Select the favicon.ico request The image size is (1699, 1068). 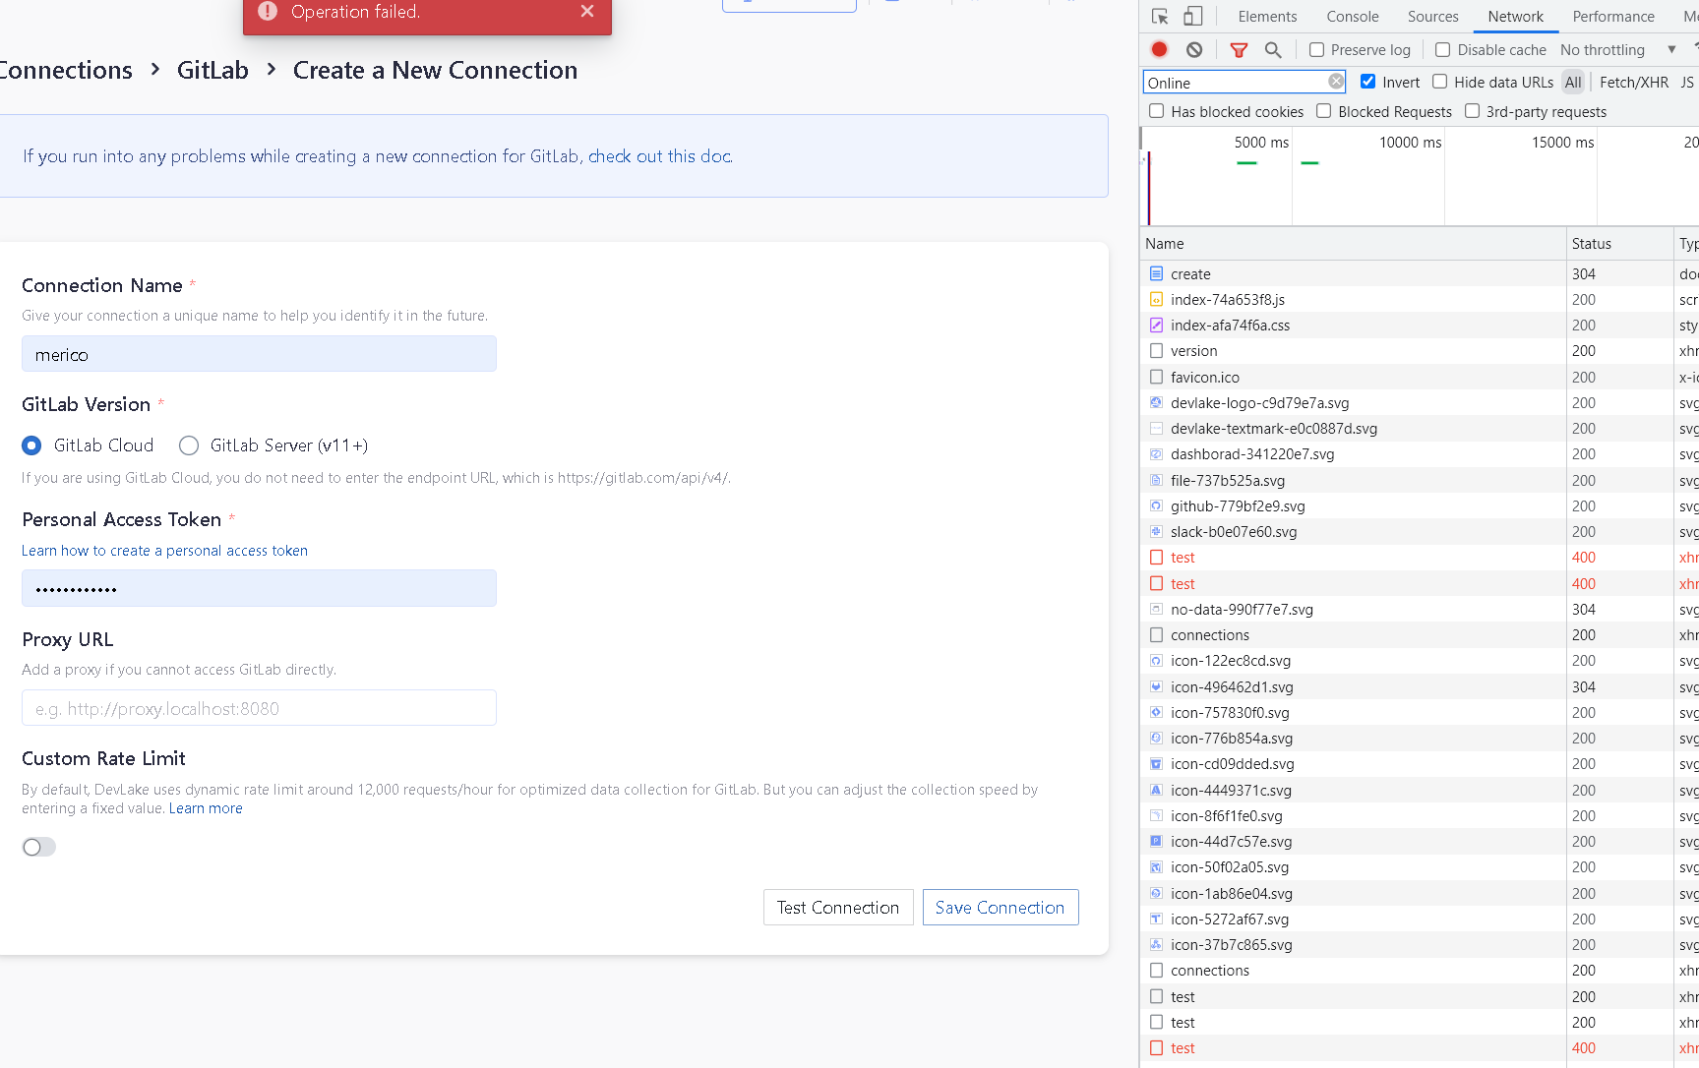tap(1354, 377)
